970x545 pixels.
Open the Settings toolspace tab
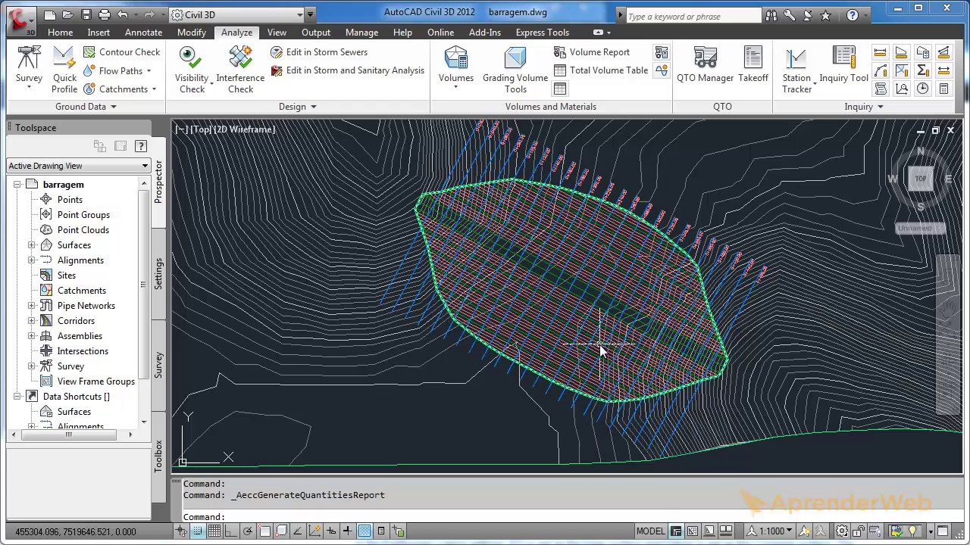point(158,274)
